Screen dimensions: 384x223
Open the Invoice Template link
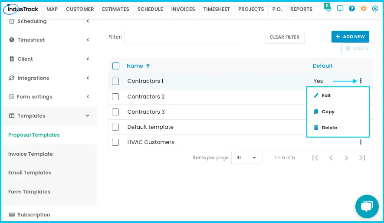[31, 154]
